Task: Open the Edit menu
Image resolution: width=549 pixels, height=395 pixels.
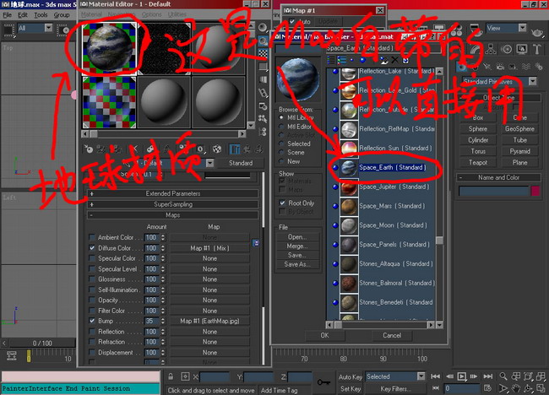Action: [x=23, y=15]
